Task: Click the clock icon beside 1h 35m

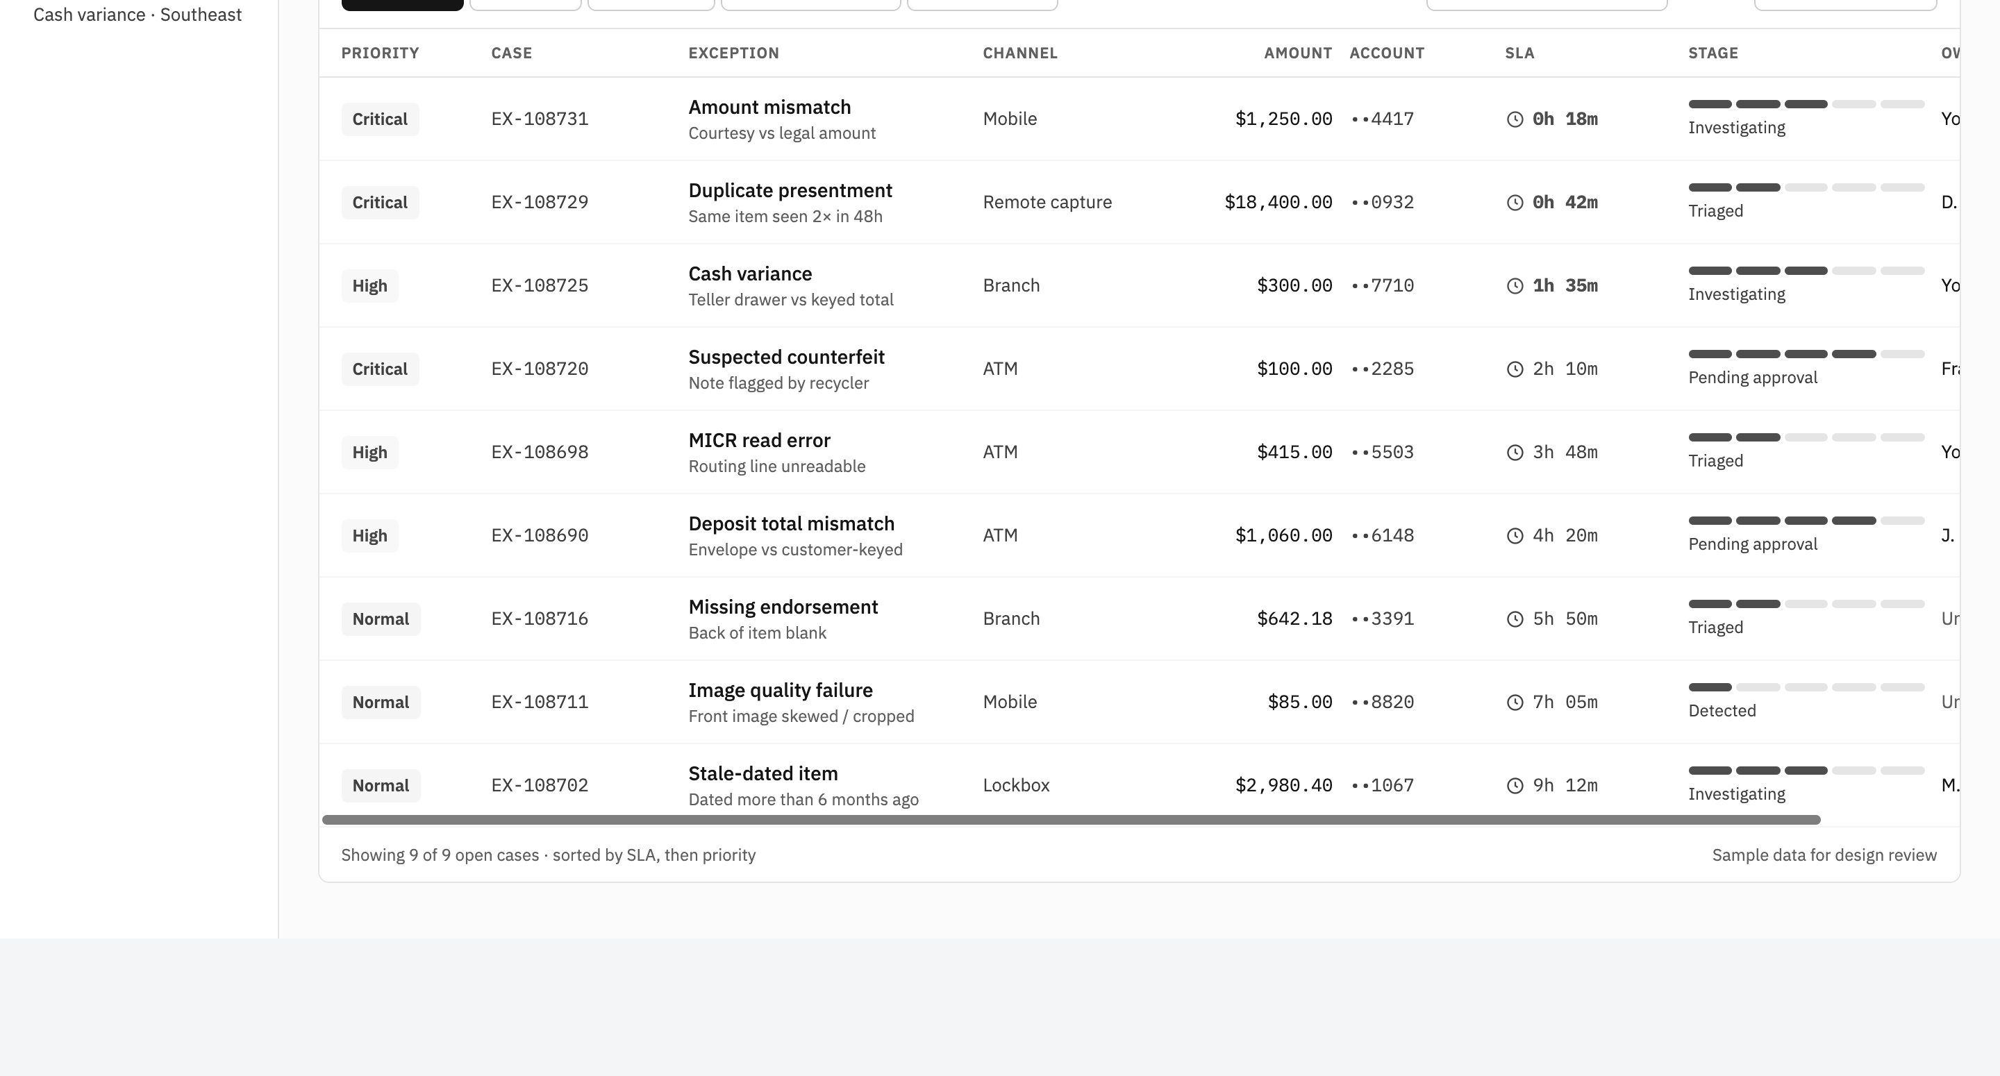Action: coord(1515,286)
